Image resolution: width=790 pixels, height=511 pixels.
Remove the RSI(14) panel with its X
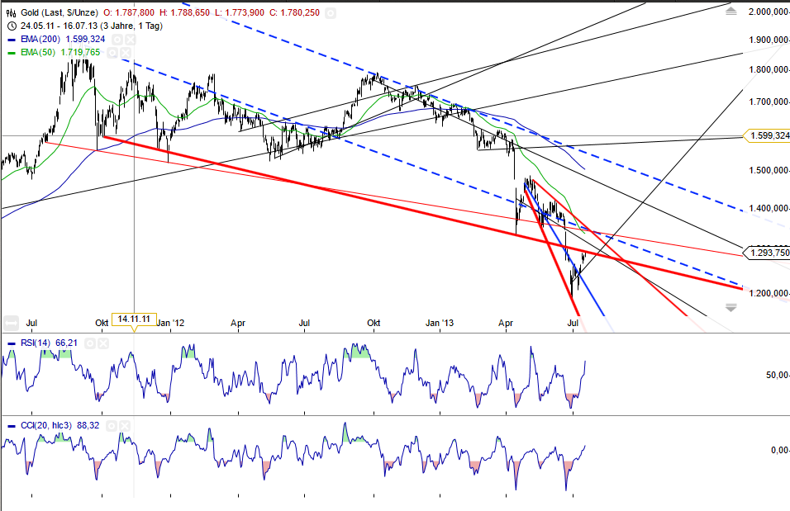tap(102, 343)
